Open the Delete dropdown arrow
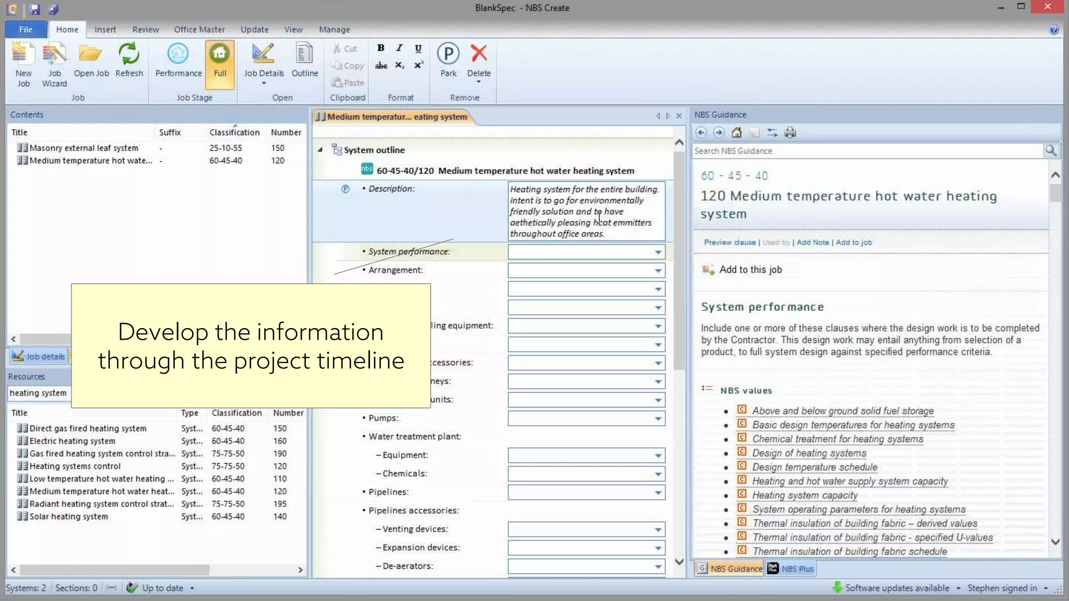This screenshot has width=1069, height=601. pyautogui.click(x=479, y=82)
